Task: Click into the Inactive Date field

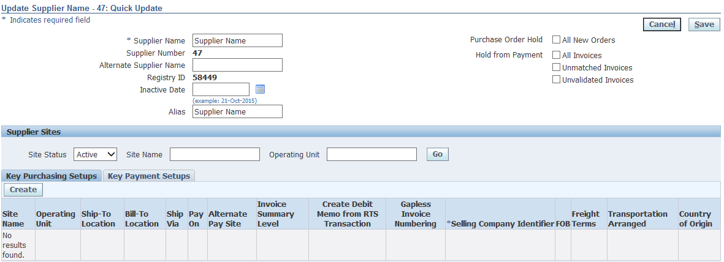Action: pyautogui.click(x=221, y=89)
